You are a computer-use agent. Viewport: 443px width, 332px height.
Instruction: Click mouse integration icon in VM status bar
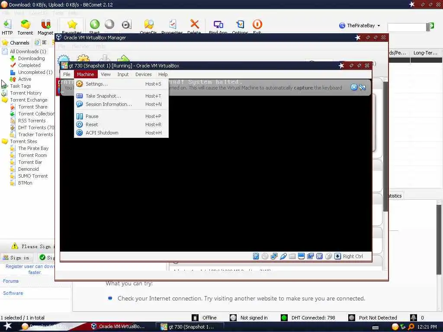pos(328,256)
